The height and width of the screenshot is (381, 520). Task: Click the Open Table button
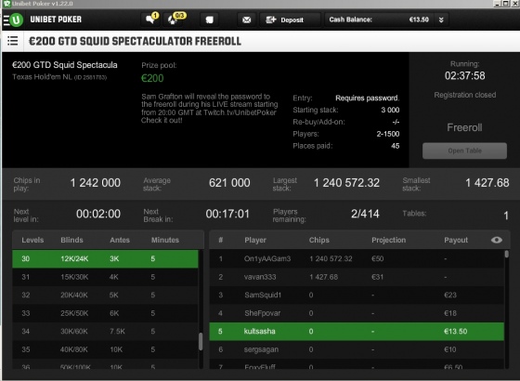[464, 151]
